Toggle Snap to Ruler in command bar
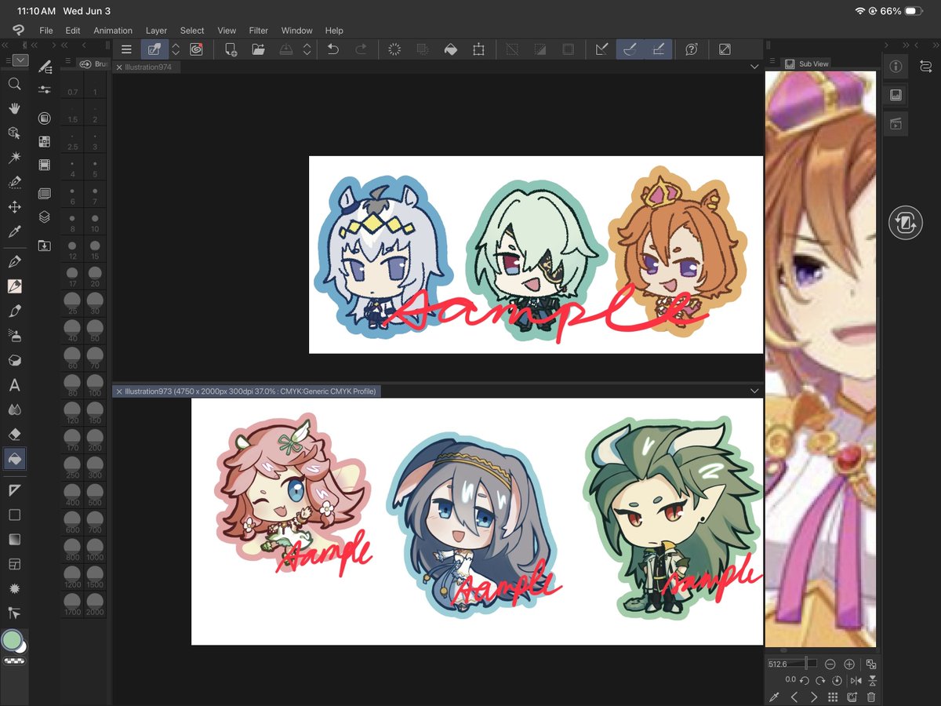 coord(602,49)
